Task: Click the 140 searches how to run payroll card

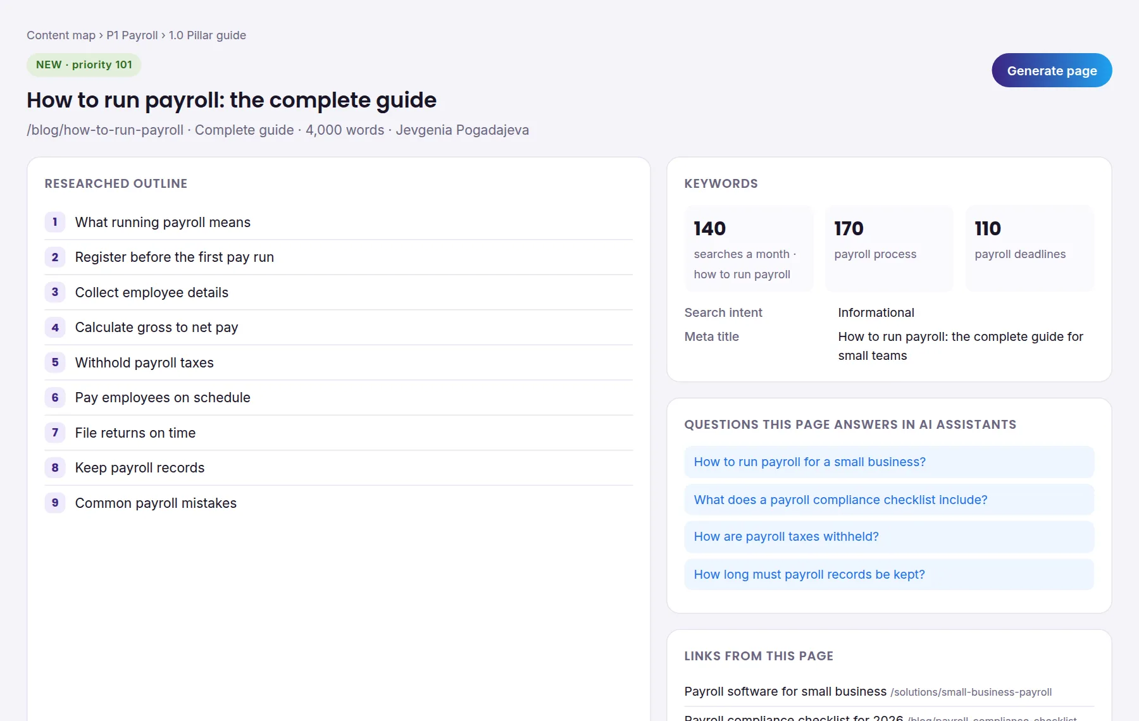Action: tap(749, 249)
